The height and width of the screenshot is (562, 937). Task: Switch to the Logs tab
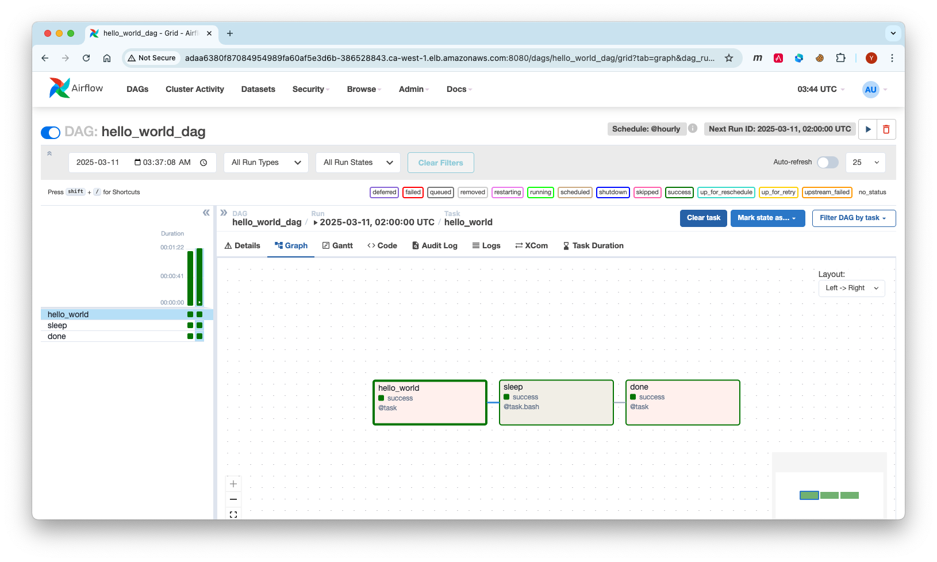(486, 245)
